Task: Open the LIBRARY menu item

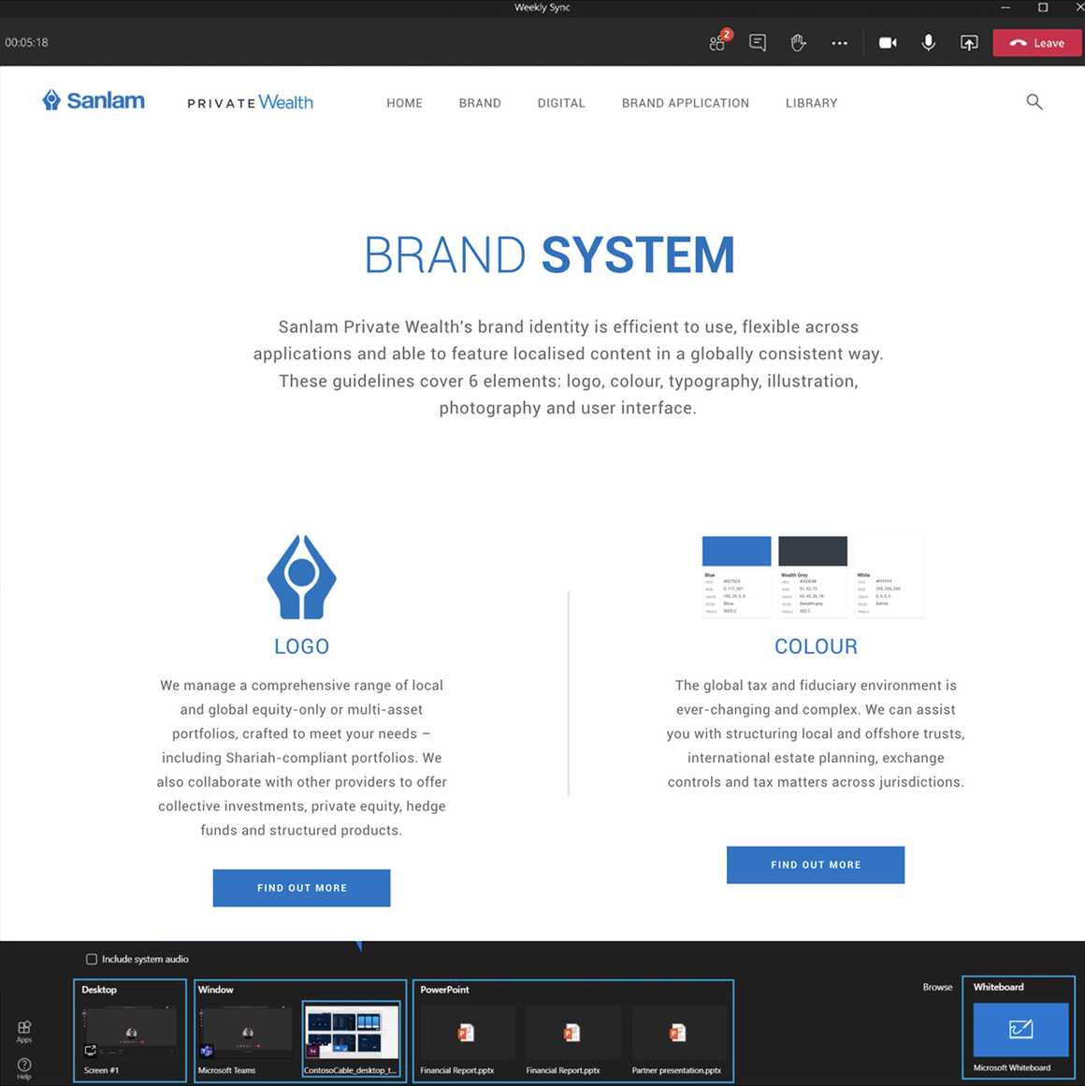Action: [x=812, y=103]
